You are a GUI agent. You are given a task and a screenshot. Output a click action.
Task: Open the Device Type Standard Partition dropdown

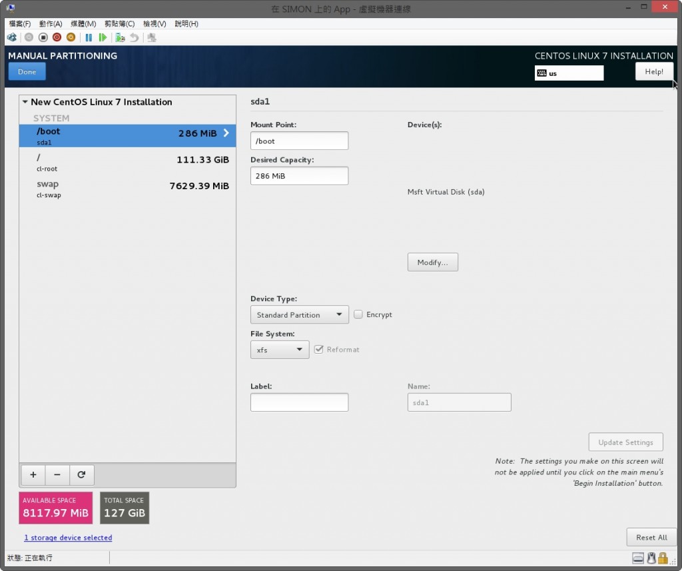click(299, 314)
